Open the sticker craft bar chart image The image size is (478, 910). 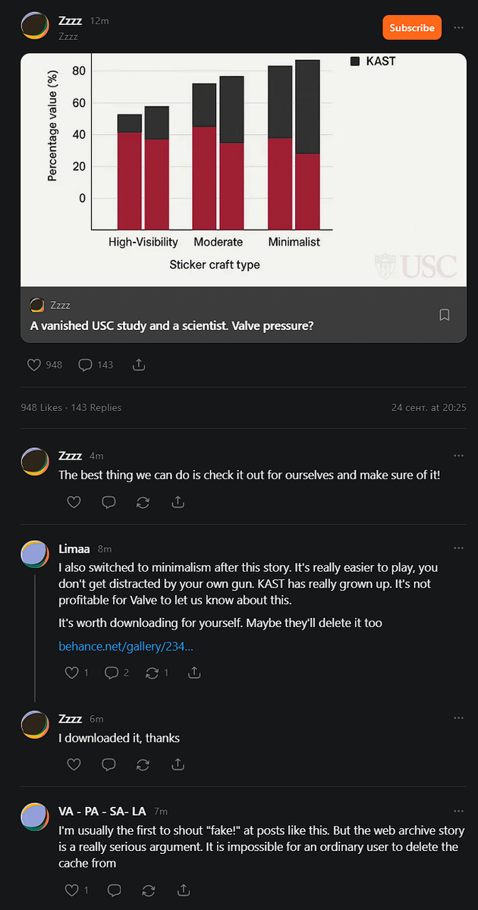tap(244, 170)
